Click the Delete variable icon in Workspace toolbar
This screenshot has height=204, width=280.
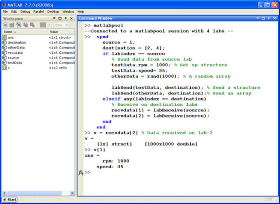coord(32,25)
